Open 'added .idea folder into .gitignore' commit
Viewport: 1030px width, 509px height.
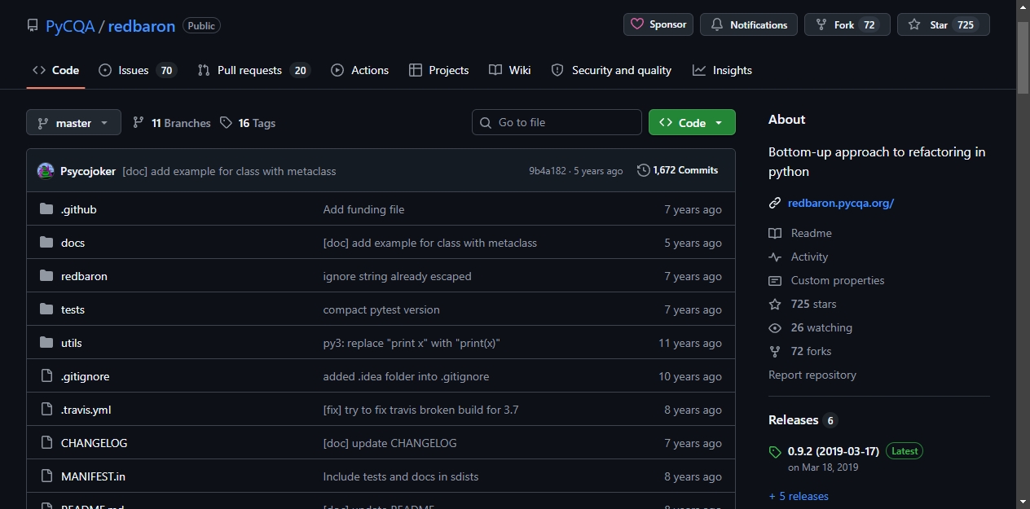click(406, 376)
